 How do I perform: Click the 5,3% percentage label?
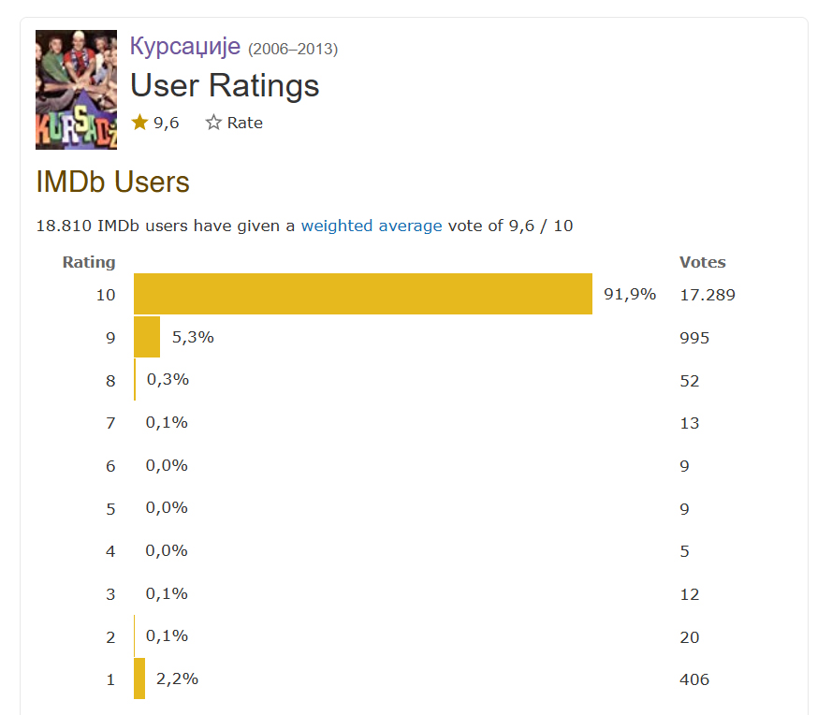[193, 337]
